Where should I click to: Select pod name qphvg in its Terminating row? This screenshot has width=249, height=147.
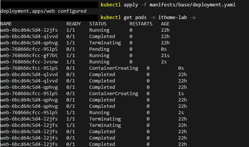(x=29, y=43)
